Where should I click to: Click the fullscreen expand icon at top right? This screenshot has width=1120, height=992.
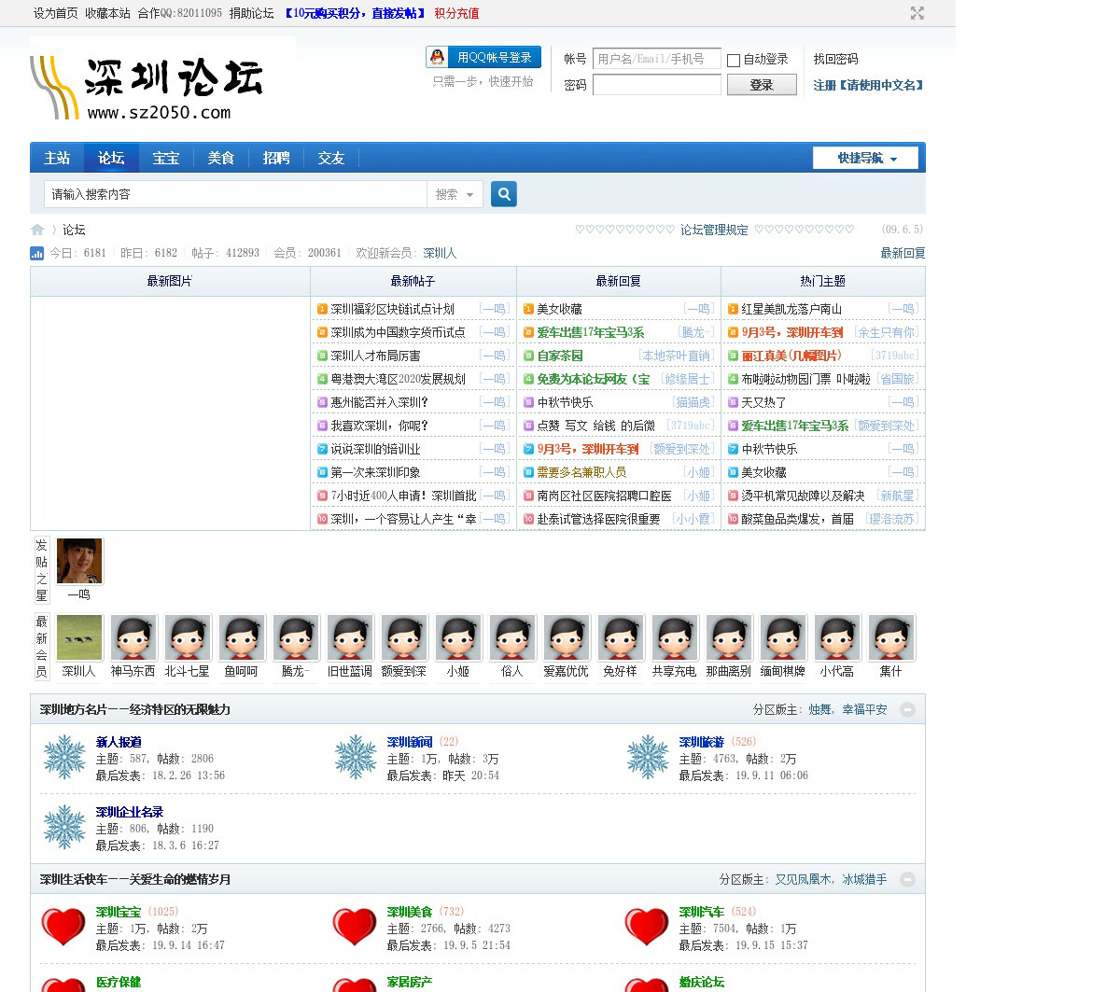point(917,13)
